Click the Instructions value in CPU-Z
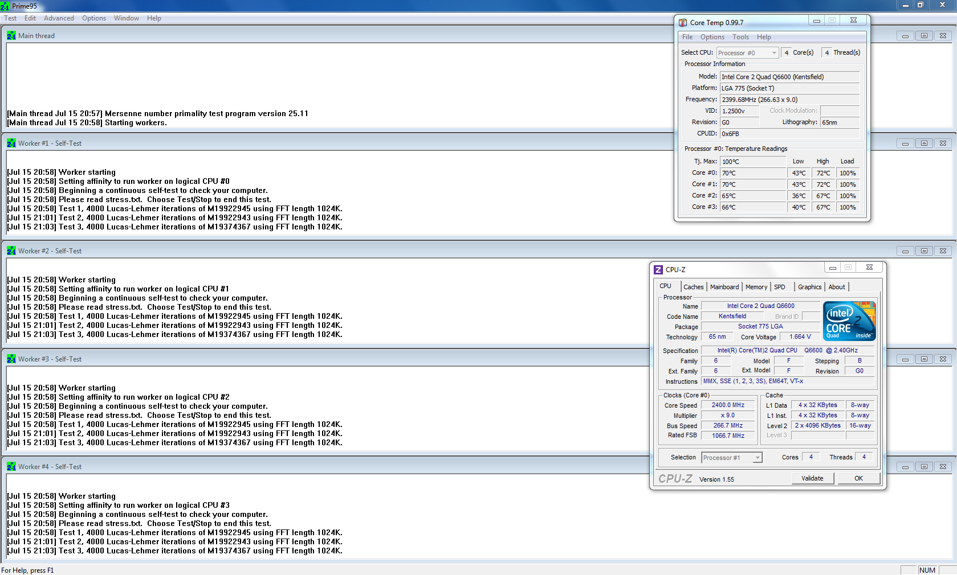Screen dimensions: 957x575 (788, 381)
